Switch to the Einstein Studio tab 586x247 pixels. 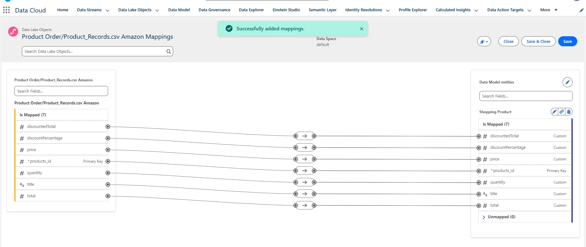click(286, 10)
